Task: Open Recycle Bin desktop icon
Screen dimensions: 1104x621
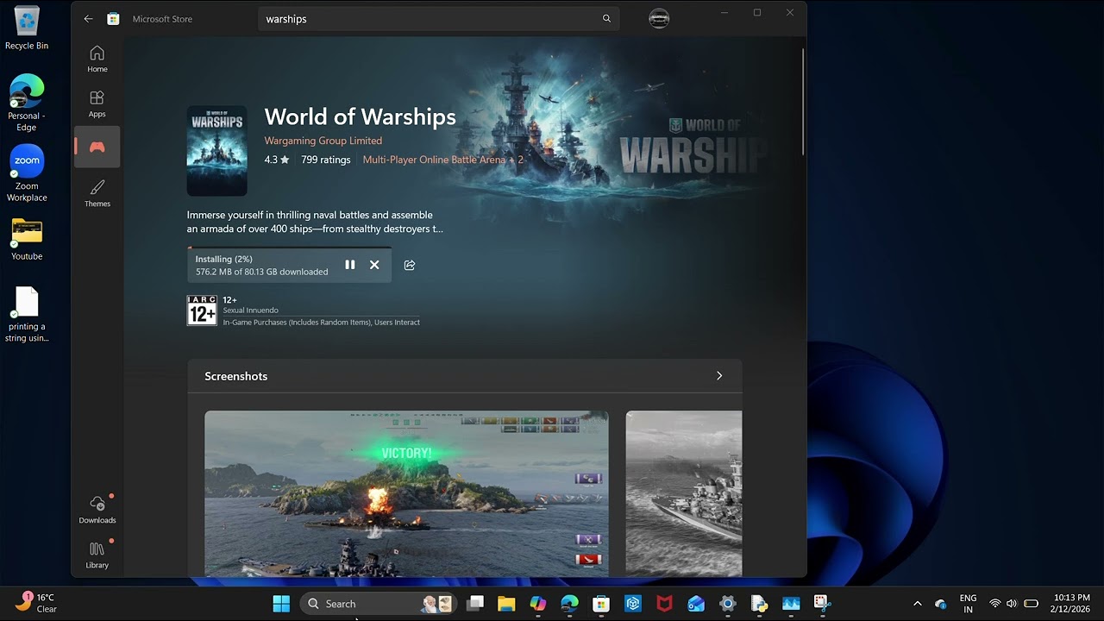Action: (x=27, y=28)
